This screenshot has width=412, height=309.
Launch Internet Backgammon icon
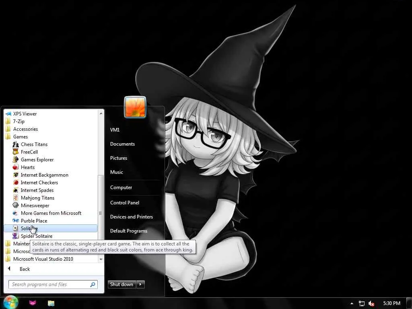(x=16, y=175)
